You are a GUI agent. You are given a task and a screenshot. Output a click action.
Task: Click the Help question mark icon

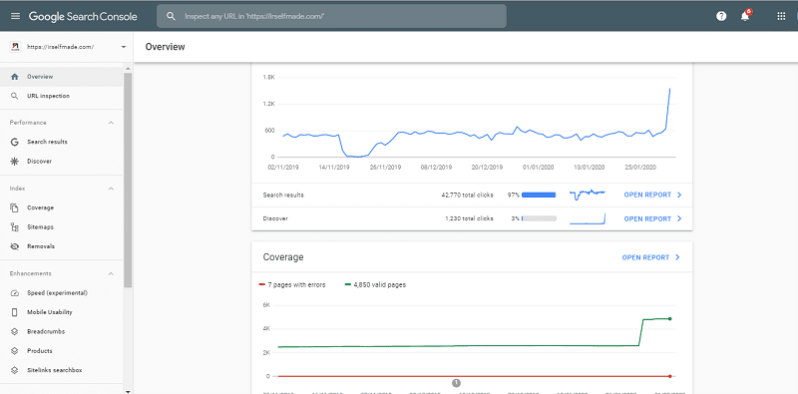click(x=721, y=16)
